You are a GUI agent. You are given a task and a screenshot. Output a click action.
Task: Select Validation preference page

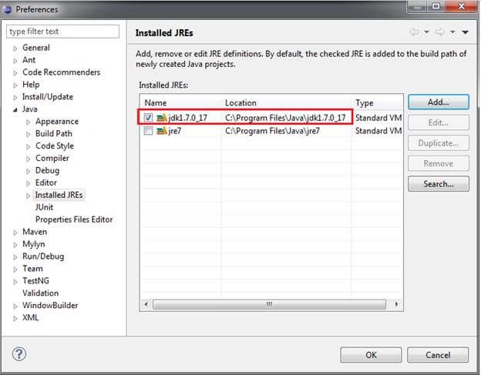click(x=41, y=293)
